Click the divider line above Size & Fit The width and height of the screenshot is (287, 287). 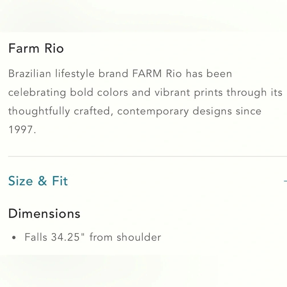(x=143, y=157)
